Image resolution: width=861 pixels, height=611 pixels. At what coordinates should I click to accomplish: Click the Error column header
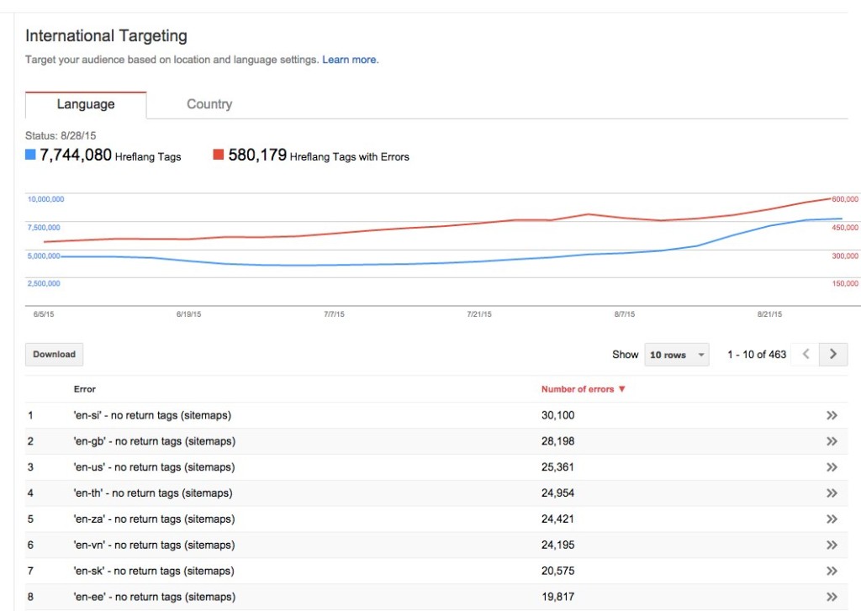[85, 389]
